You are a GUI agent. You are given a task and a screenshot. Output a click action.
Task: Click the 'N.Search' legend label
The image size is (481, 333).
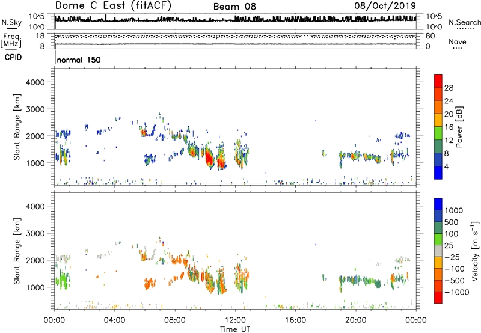coord(464,22)
